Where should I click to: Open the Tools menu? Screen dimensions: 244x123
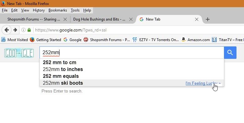pyautogui.click(x=75, y=10)
